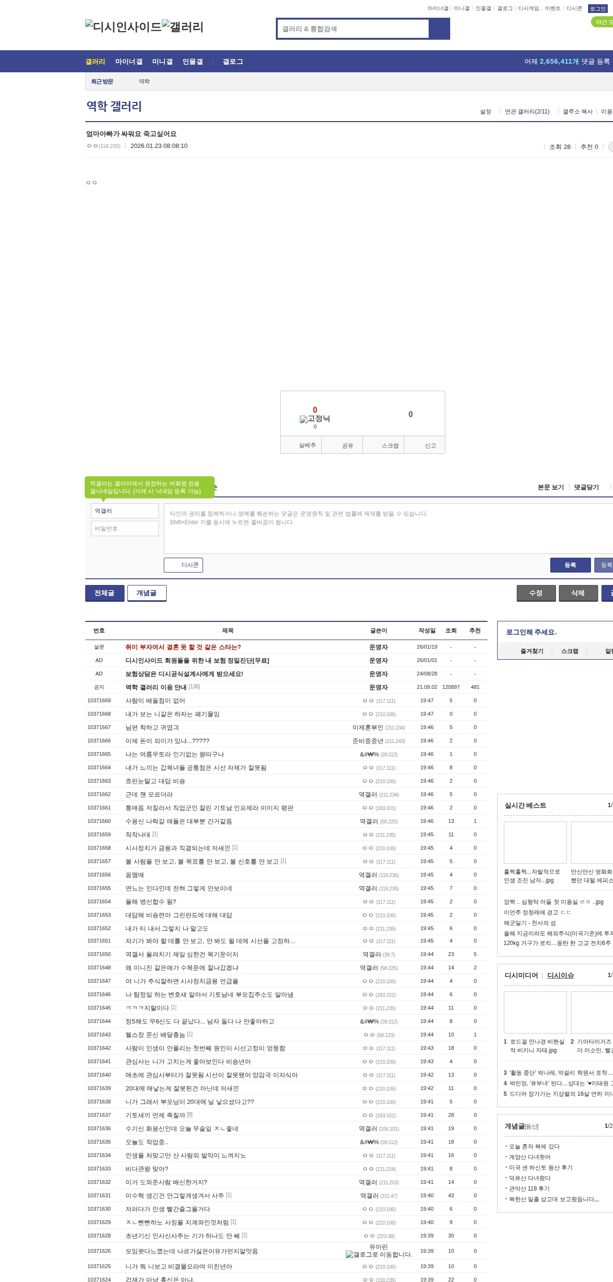Click the search button beside the search box

pyautogui.click(x=439, y=29)
